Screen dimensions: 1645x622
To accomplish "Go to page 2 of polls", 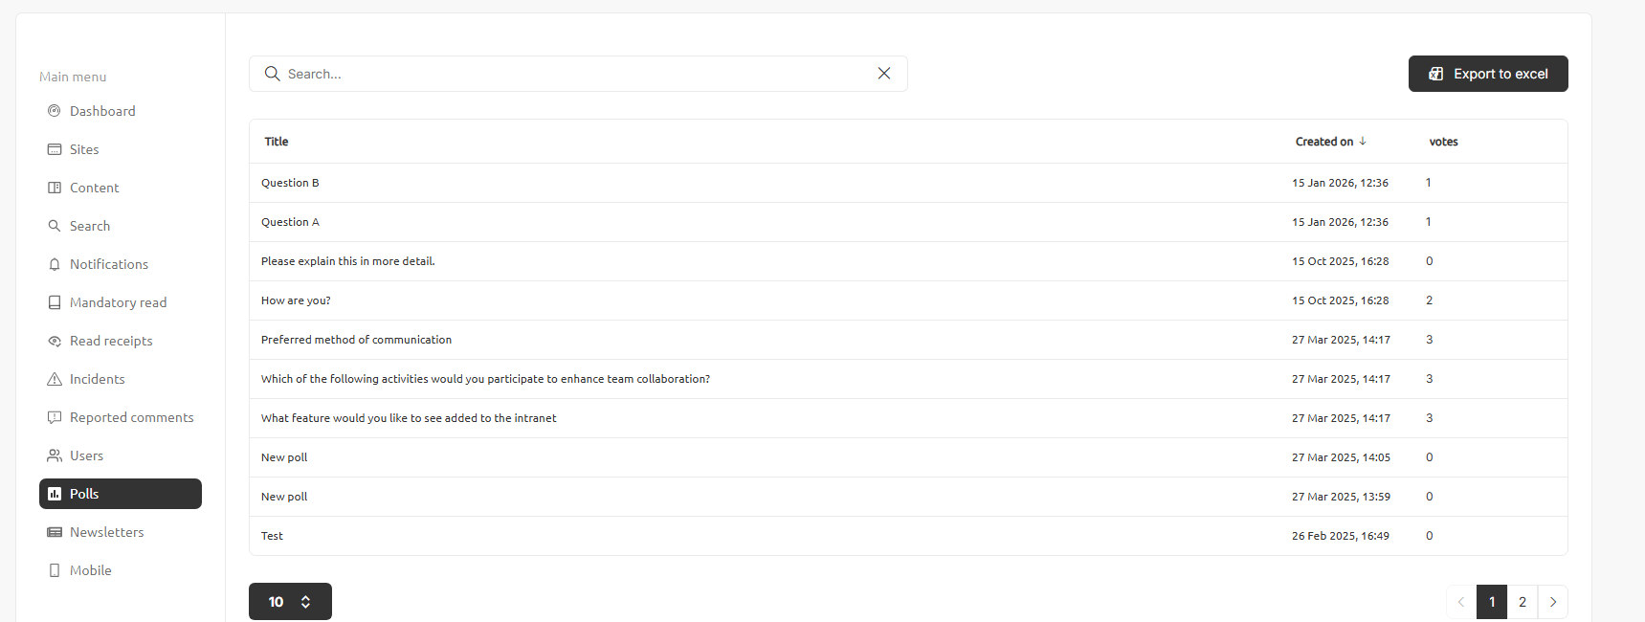I will pos(1523,602).
